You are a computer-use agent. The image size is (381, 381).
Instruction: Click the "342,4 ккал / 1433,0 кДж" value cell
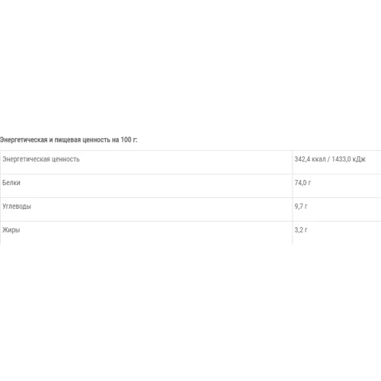coord(330,159)
